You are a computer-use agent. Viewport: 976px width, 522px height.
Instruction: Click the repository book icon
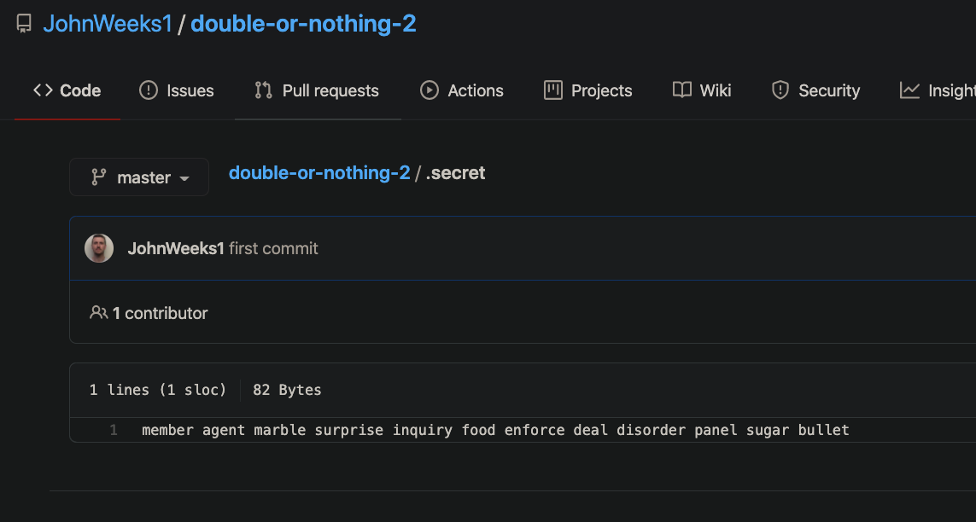pos(24,24)
